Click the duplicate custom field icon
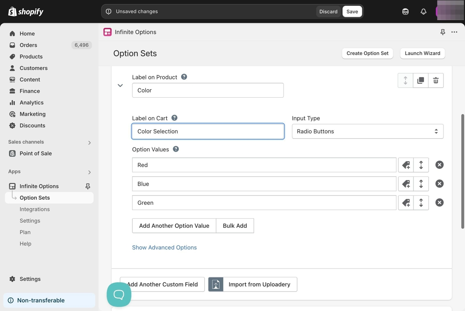 [x=421, y=81]
